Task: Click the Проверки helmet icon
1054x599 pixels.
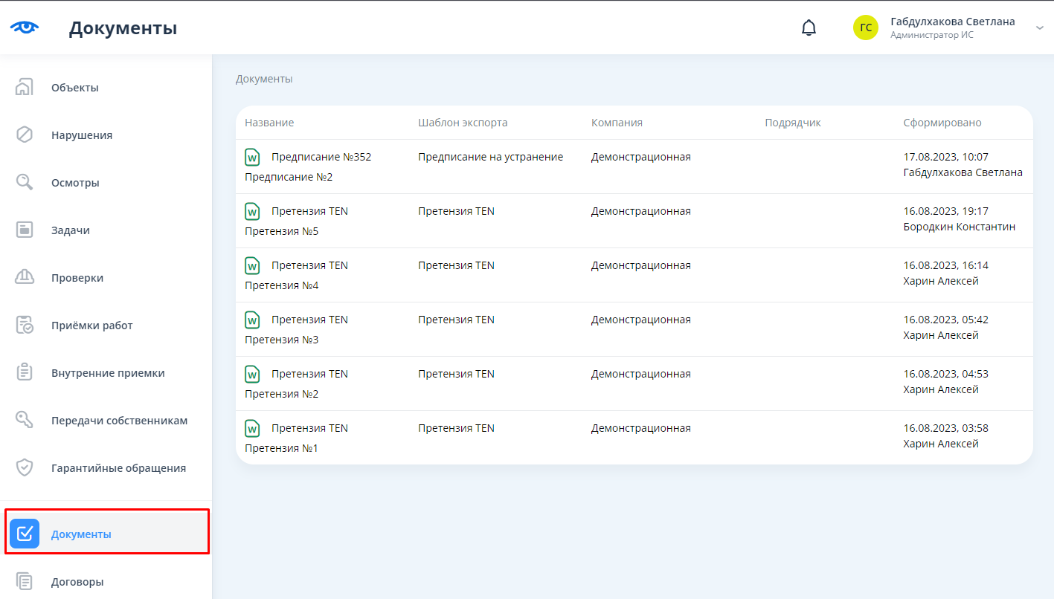Action: click(25, 278)
